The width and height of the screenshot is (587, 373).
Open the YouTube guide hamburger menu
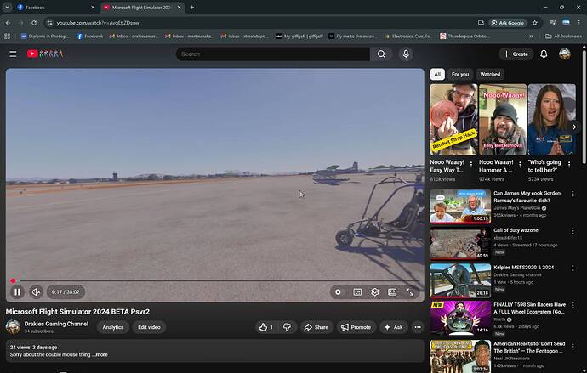coord(13,54)
